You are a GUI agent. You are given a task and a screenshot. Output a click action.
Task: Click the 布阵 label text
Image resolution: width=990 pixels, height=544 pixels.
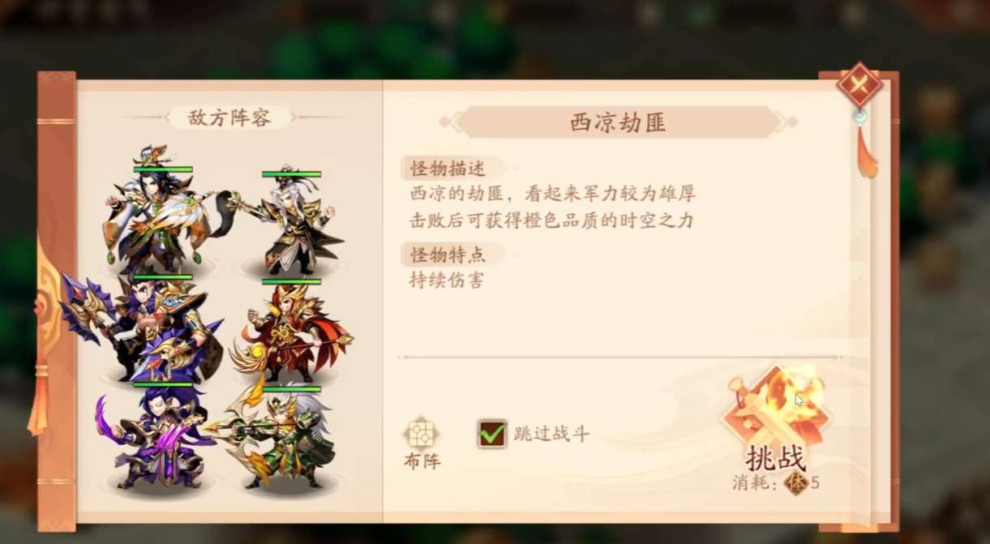(422, 461)
